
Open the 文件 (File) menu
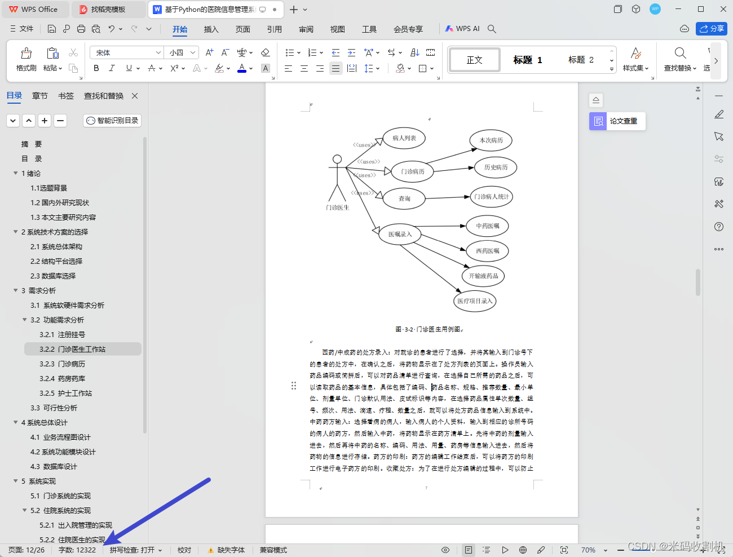21,29
